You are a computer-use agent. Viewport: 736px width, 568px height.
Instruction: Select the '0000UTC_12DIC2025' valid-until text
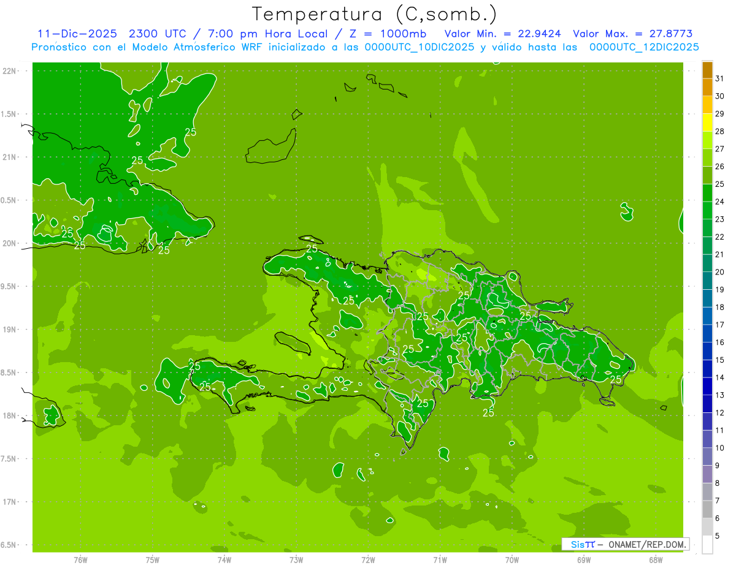tap(644, 47)
